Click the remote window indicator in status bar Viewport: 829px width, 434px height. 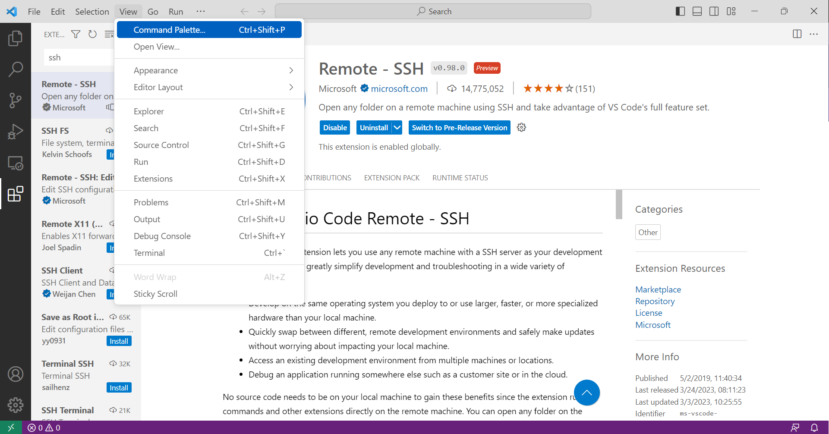coord(11,428)
